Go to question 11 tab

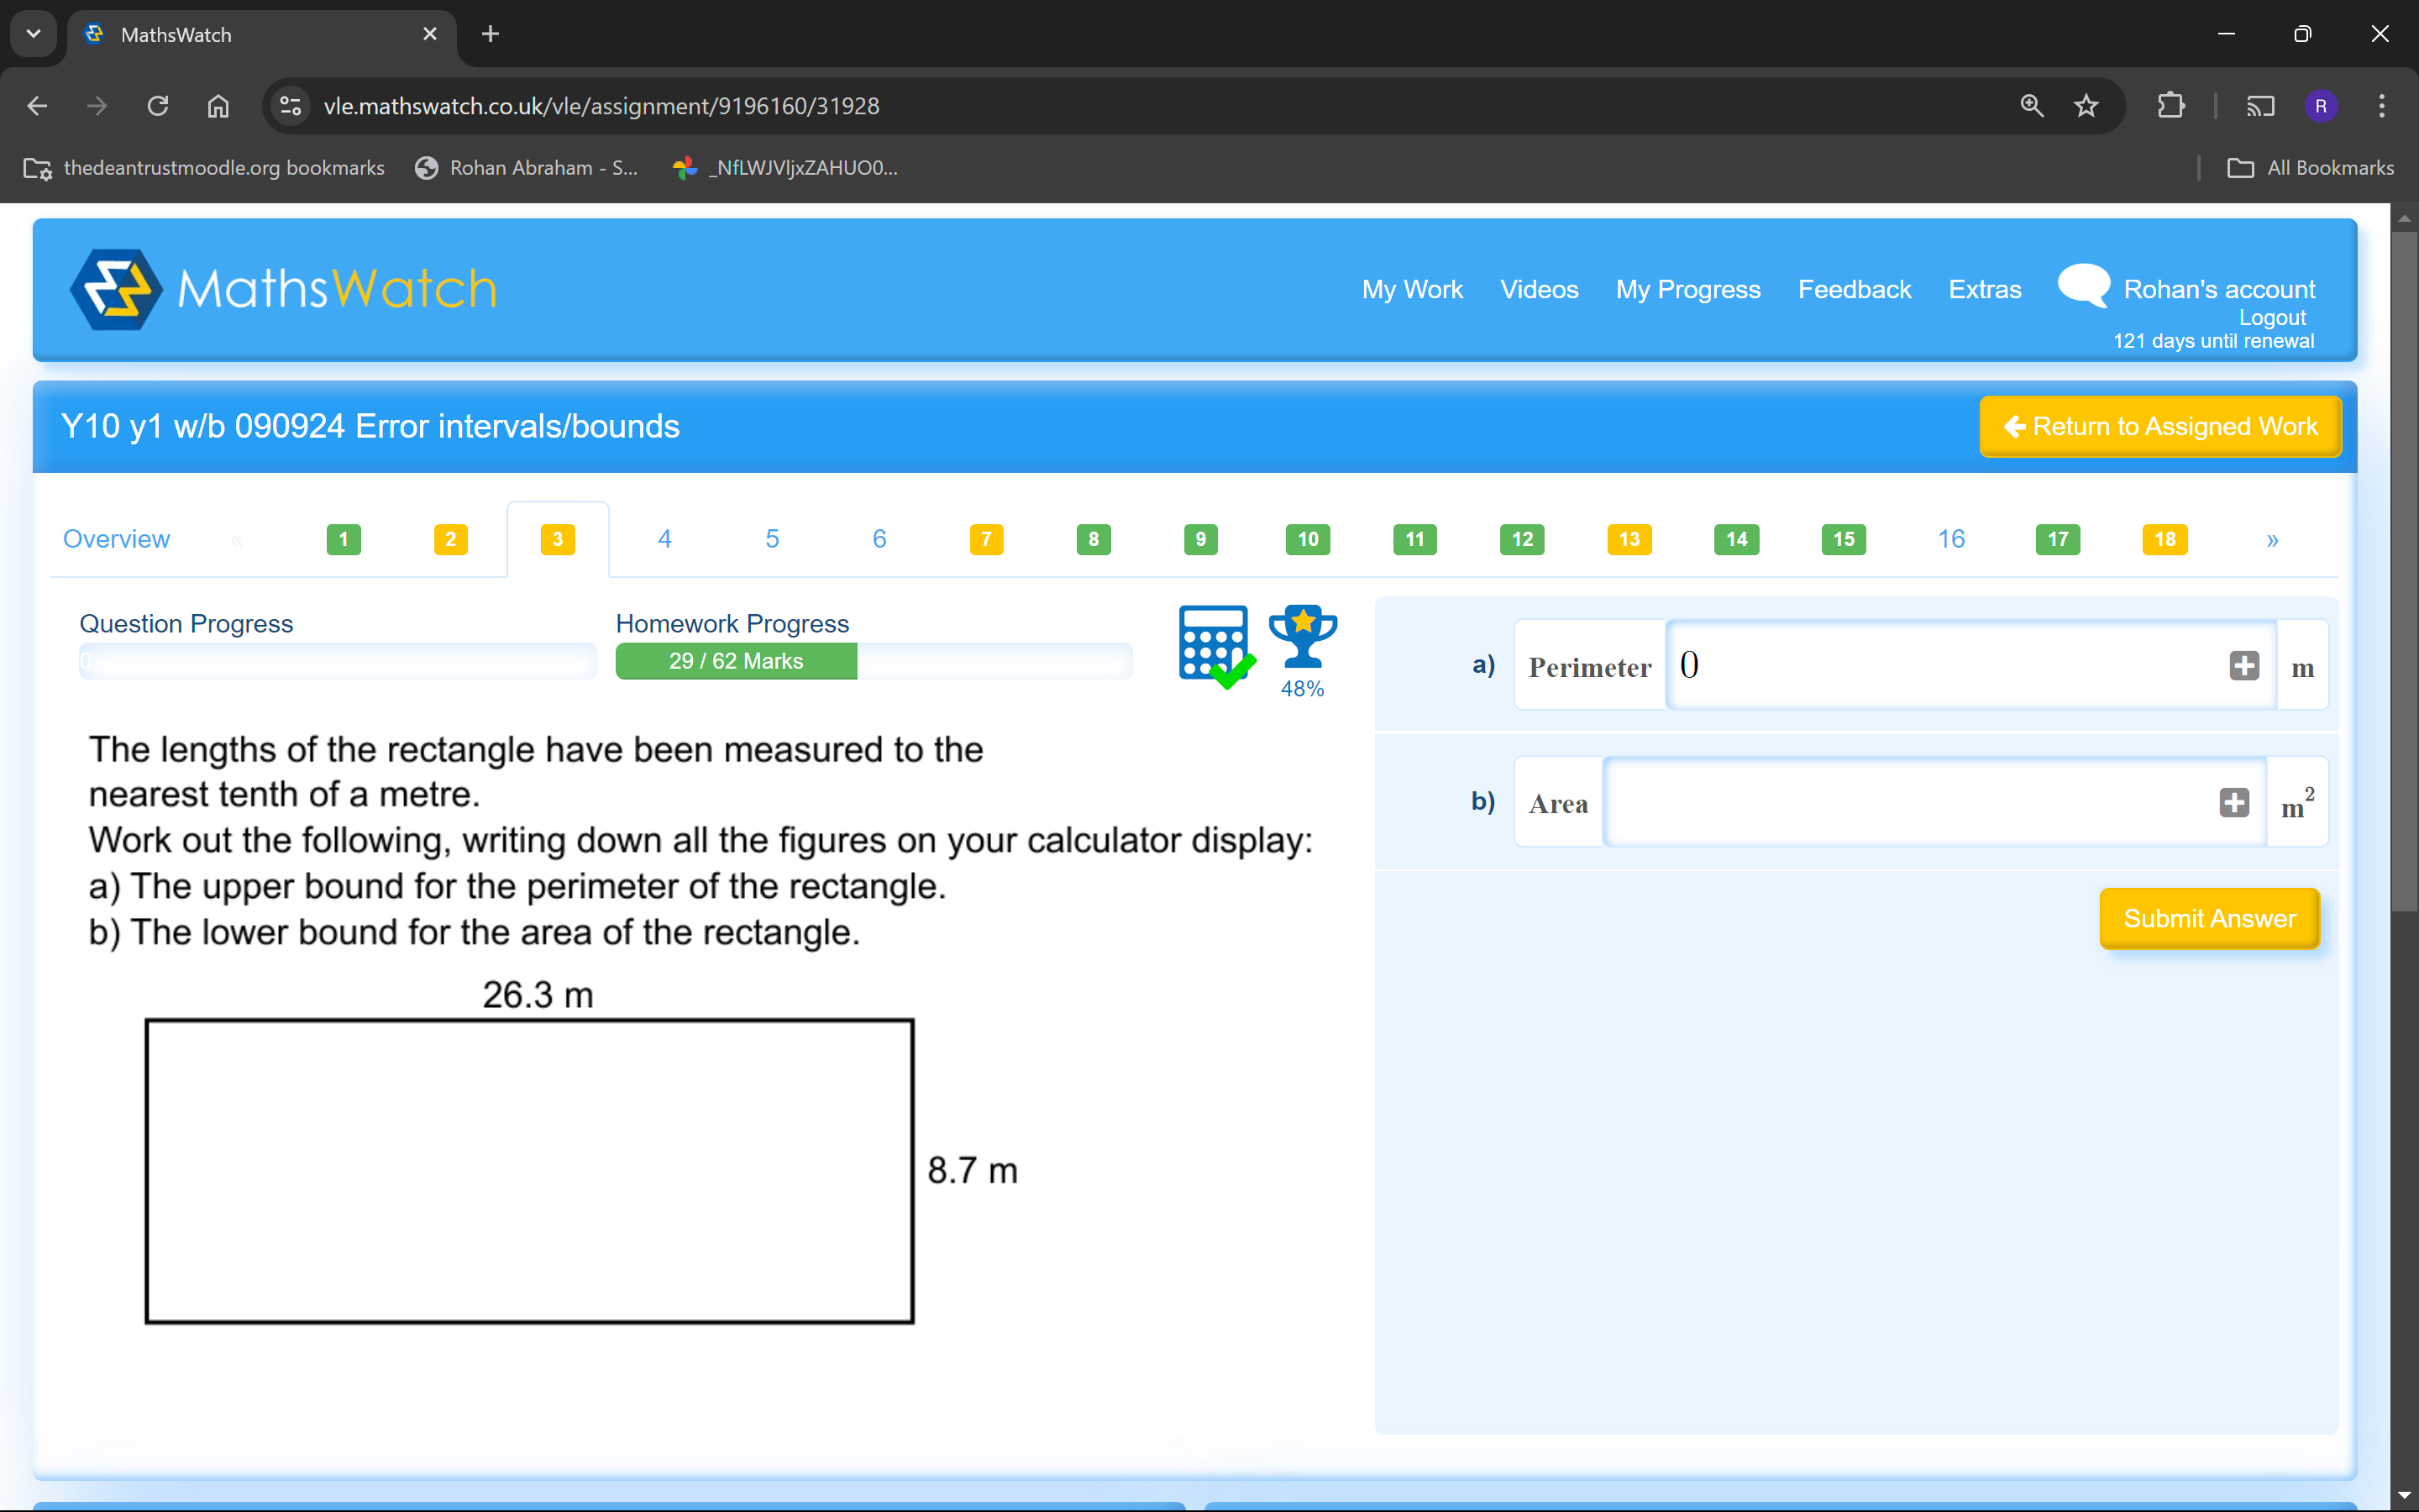point(1415,540)
